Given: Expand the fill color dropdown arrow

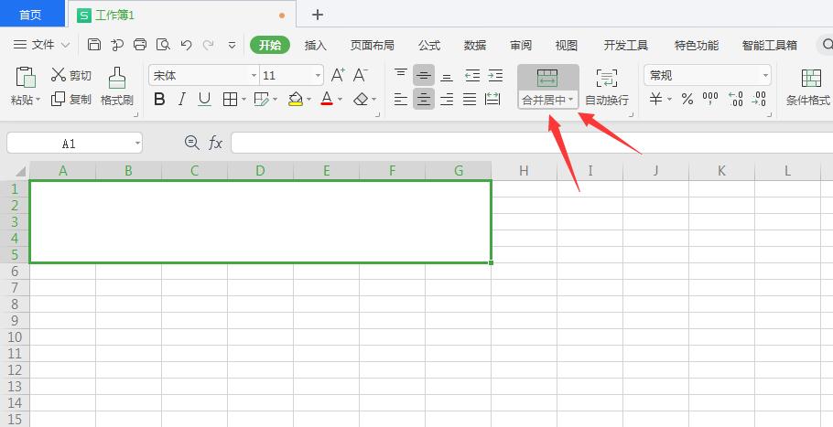Looking at the screenshot, I should click(309, 99).
